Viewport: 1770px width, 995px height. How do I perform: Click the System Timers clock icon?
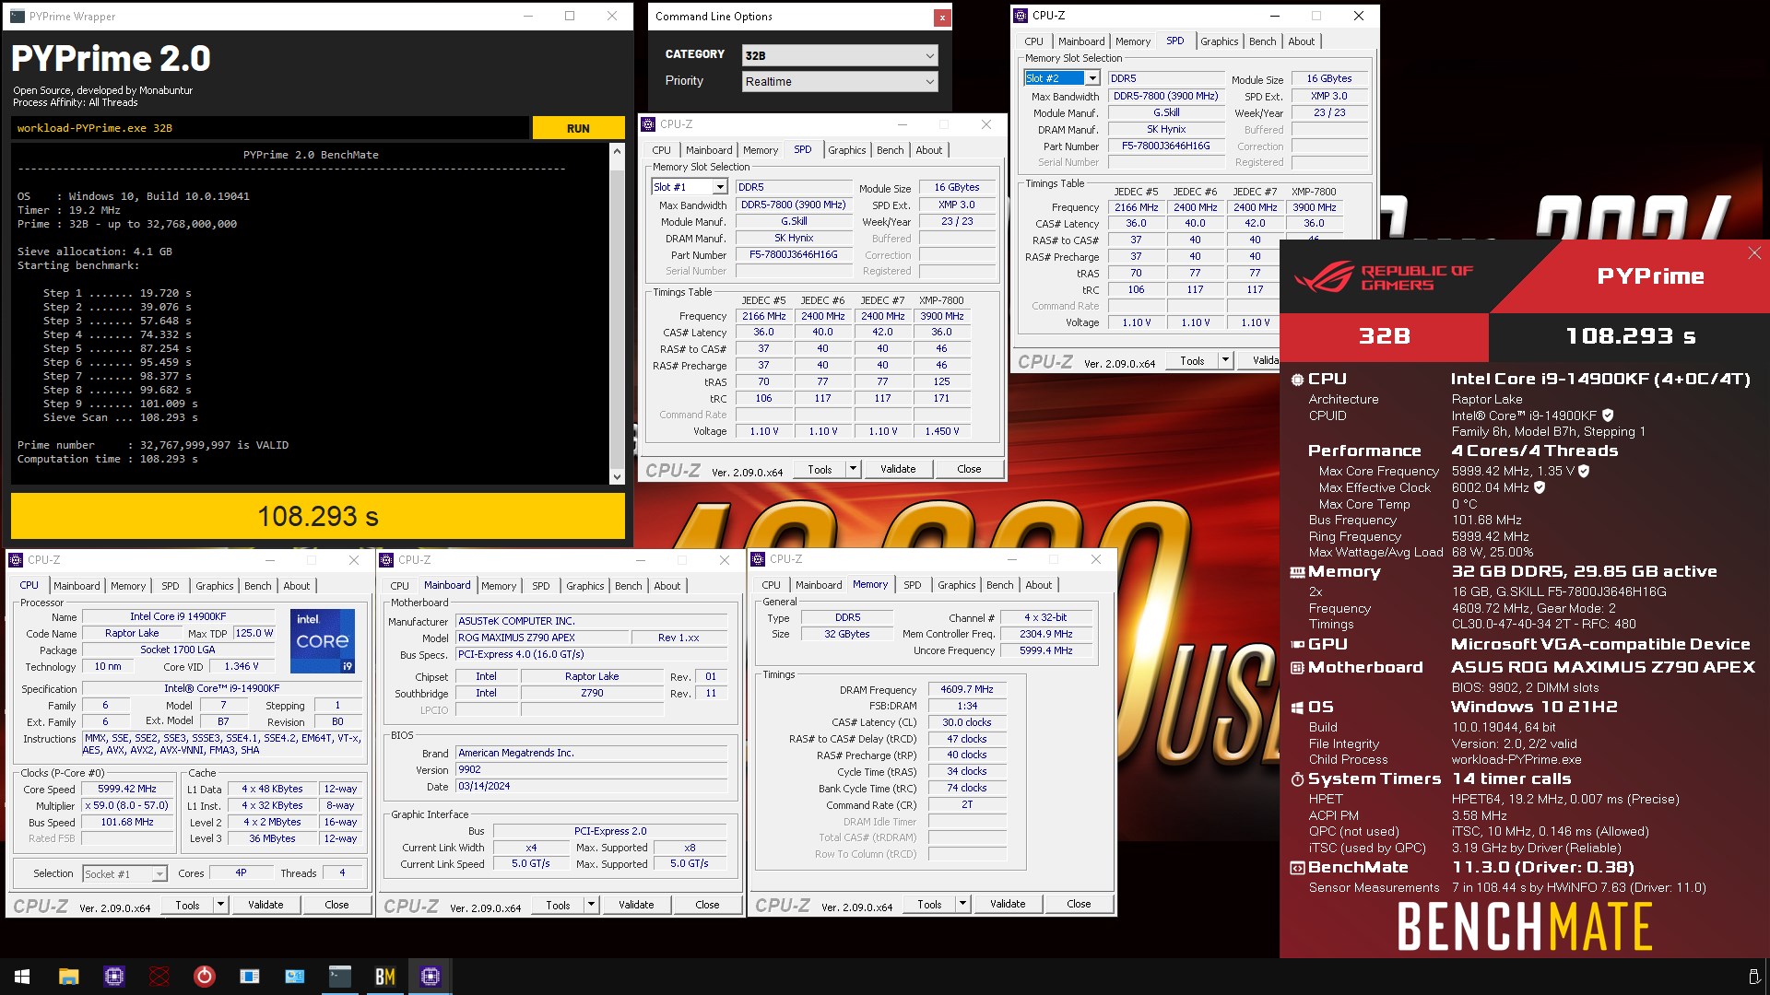1297,779
